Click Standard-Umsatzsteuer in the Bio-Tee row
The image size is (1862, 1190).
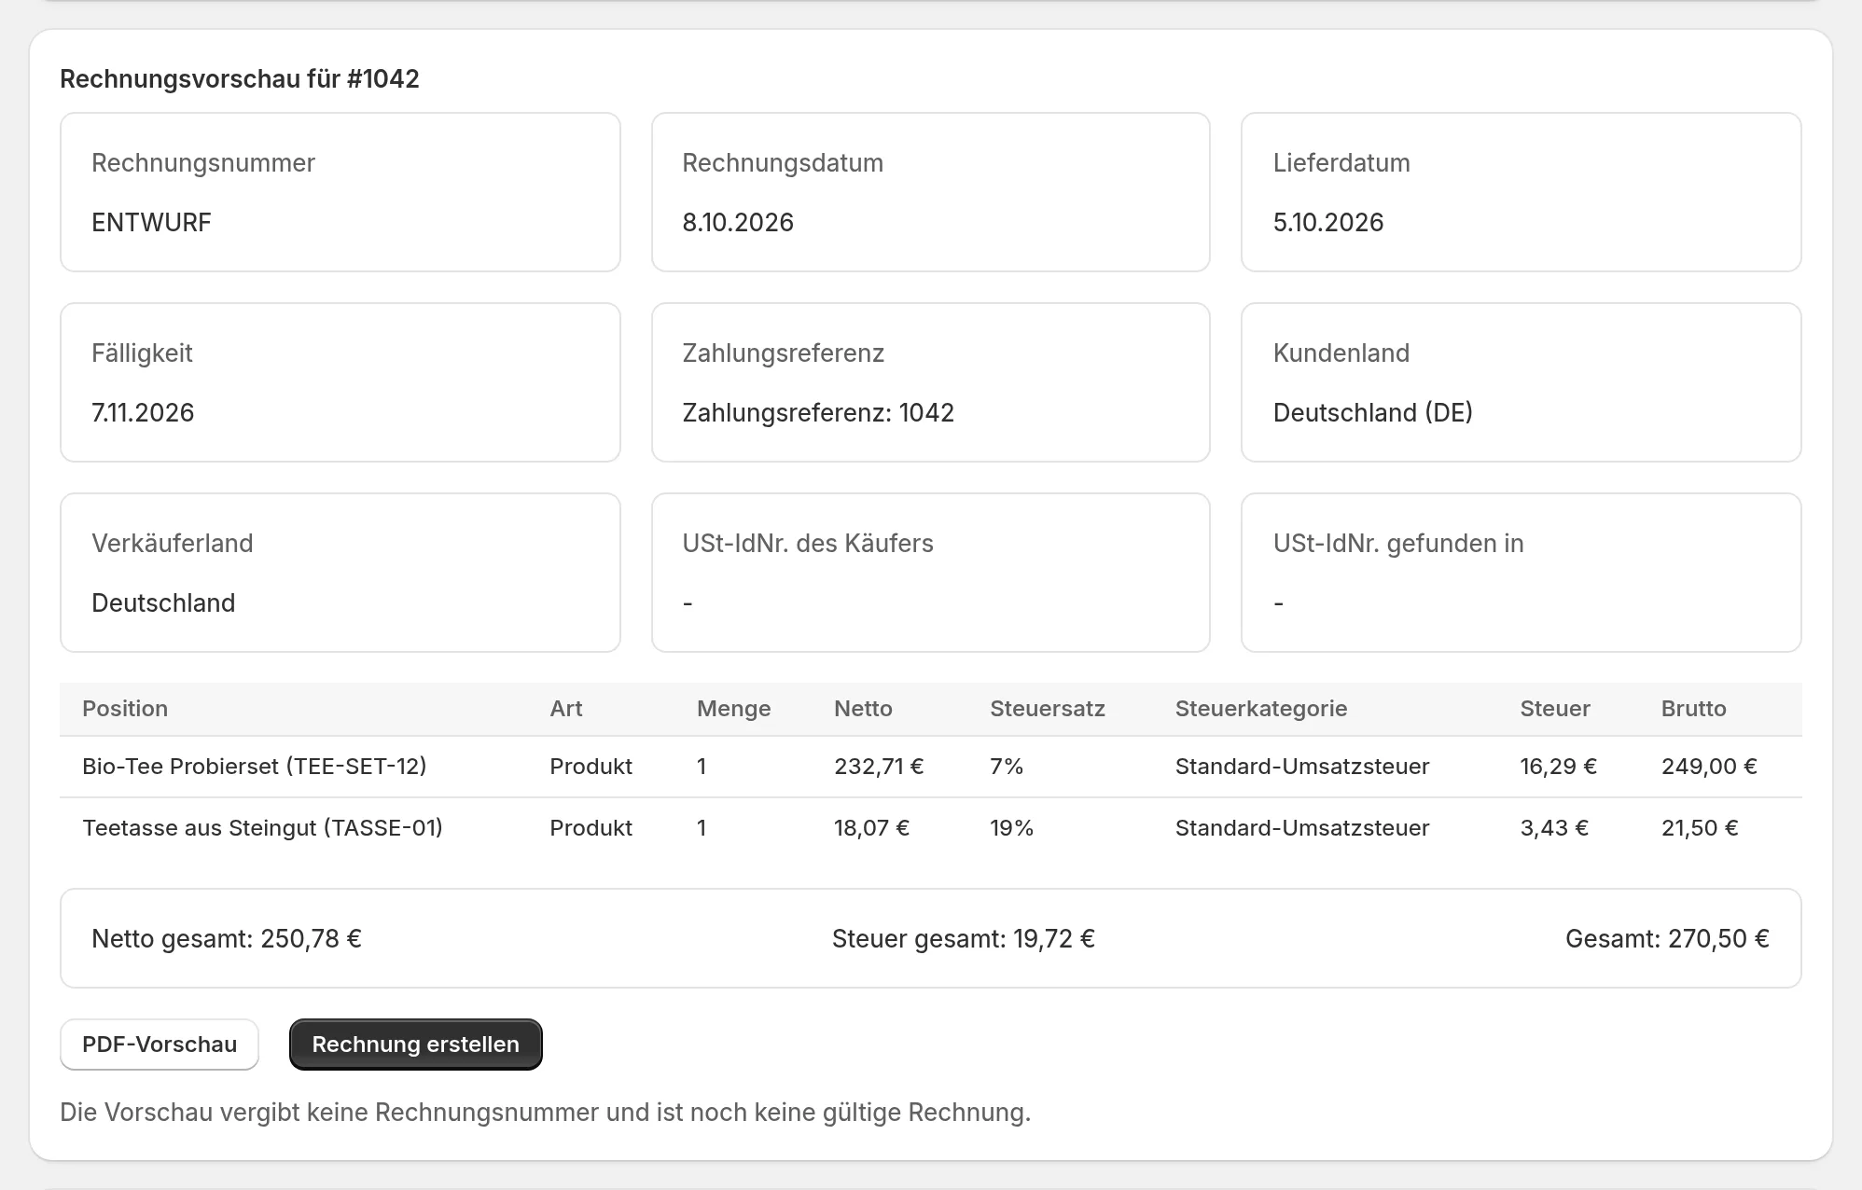point(1302,767)
